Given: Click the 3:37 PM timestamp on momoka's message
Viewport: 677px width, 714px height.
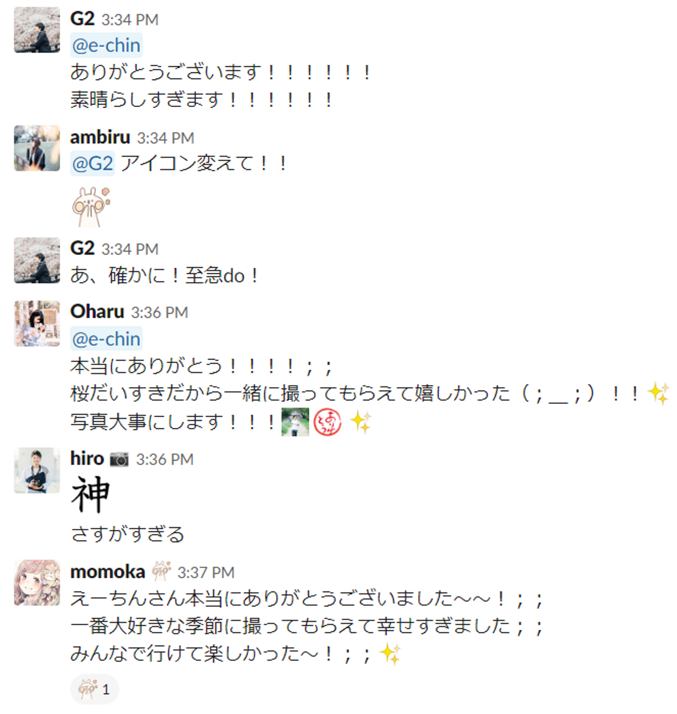Looking at the screenshot, I should [206, 572].
